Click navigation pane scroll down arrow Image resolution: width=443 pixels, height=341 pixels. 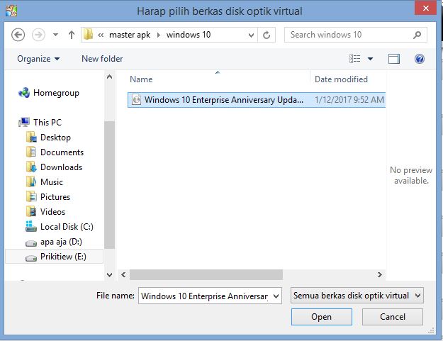(110, 274)
